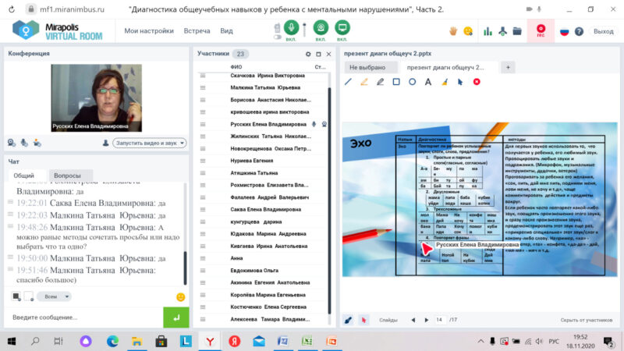The image size is (624, 351).
Task: Switch to the Вопросы chat tab
Action: point(67,175)
